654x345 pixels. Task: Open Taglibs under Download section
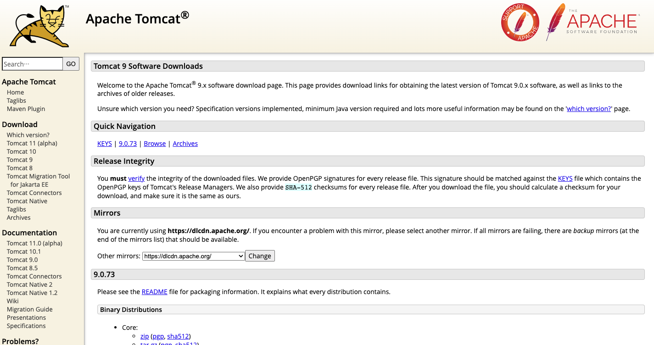[17, 209]
